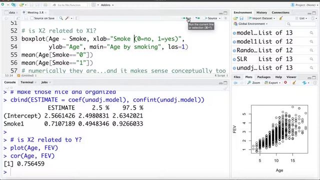Switch to the Jobs tab
Viewport: 320px width, 180px height.
[x=44, y=82]
